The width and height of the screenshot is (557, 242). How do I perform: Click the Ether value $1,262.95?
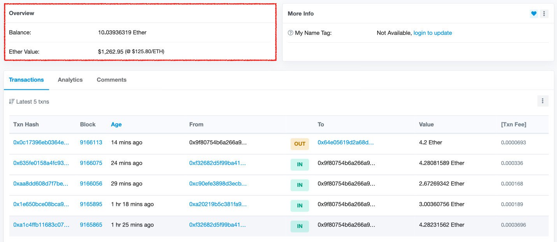click(111, 51)
